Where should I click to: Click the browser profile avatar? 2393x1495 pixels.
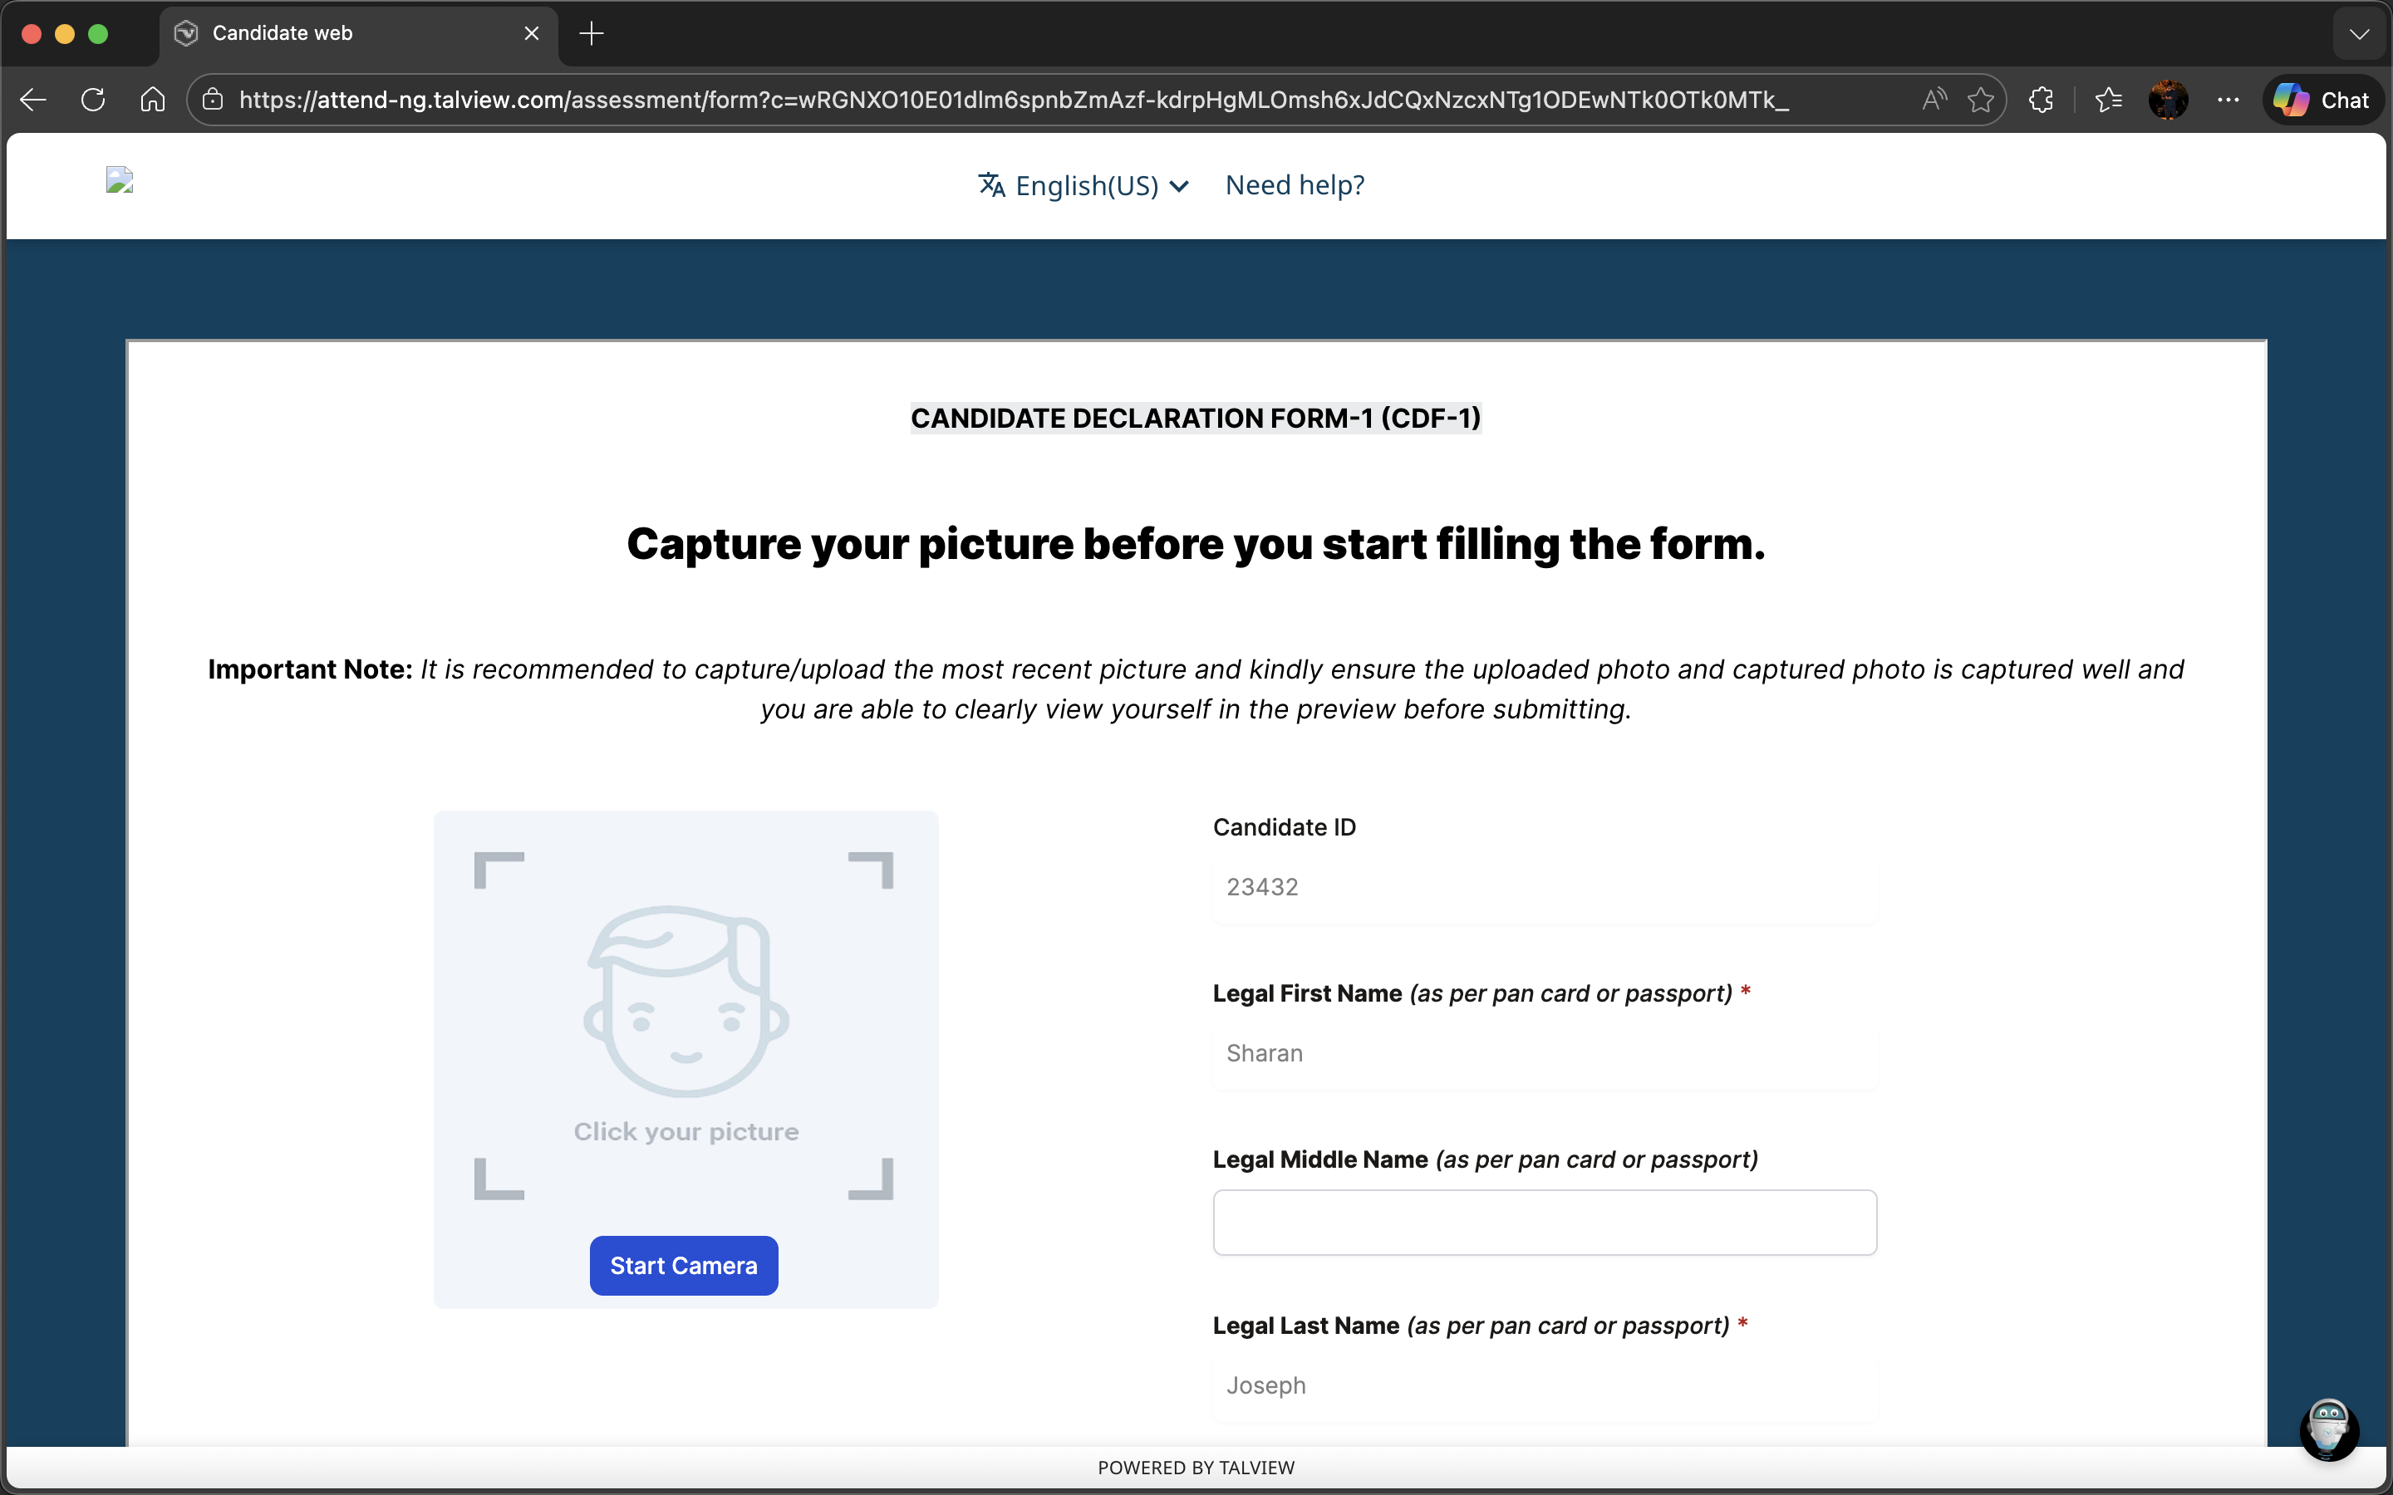point(2168,100)
